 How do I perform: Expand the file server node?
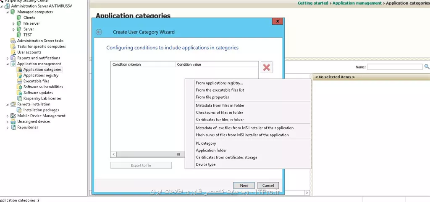point(14,23)
